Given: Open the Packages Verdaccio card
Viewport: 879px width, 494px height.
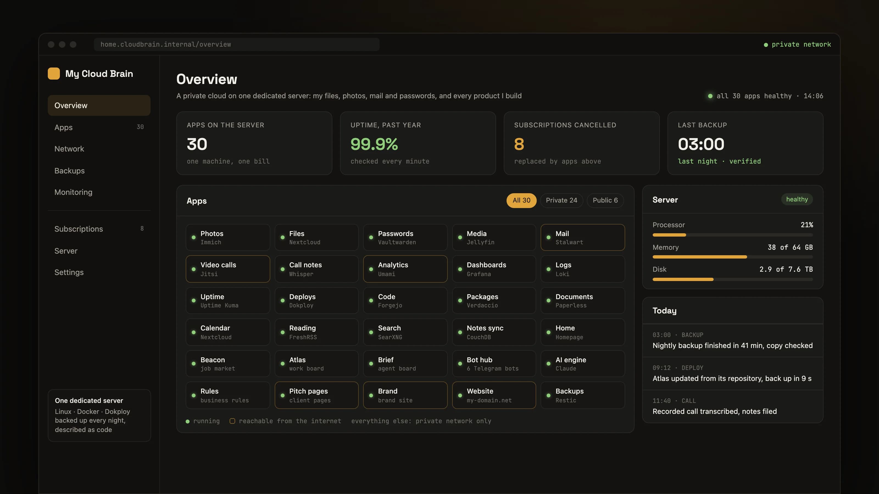Looking at the screenshot, I should click(494, 300).
